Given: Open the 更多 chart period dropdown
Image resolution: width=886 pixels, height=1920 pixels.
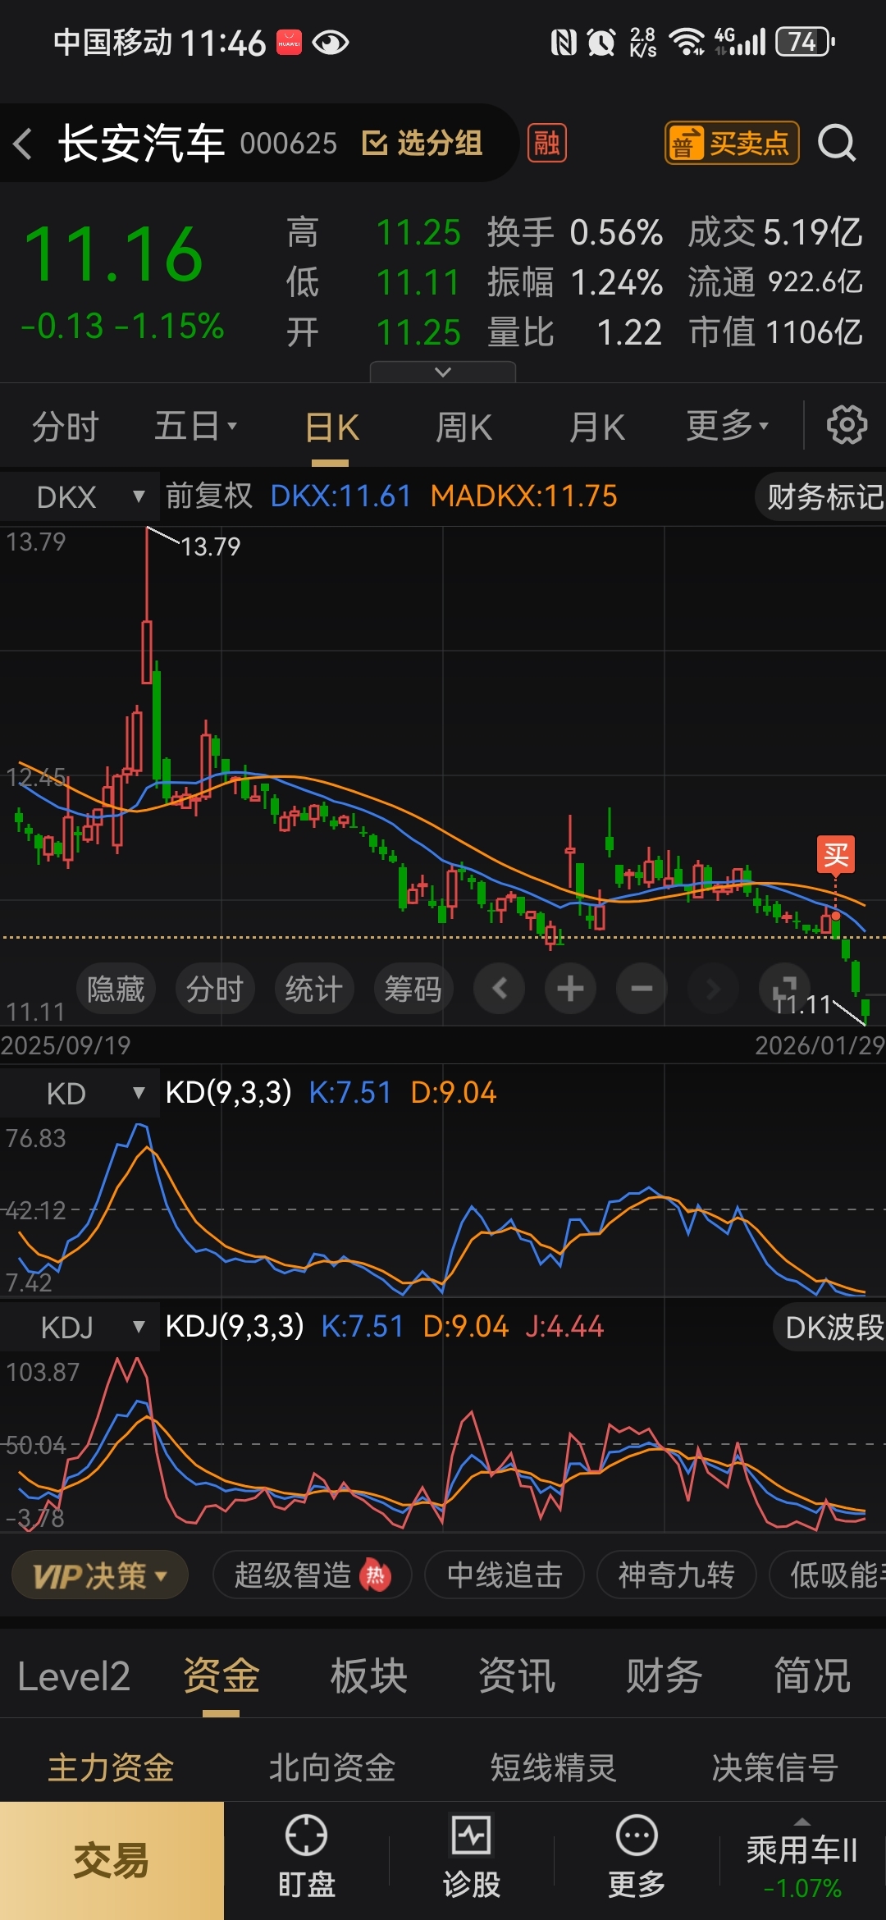Looking at the screenshot, I should pyautogui.click(x=728, y=427).
